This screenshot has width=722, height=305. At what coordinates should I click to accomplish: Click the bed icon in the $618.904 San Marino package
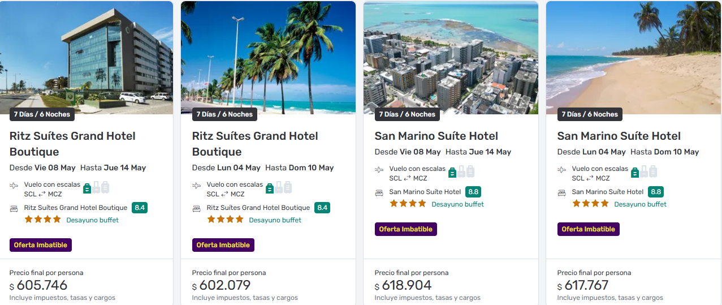tap(379, 192)
